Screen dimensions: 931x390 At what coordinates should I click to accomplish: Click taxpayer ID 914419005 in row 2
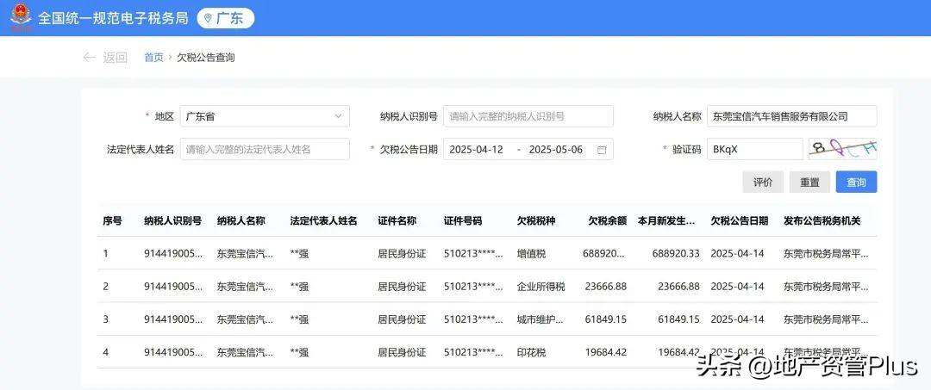173,287
